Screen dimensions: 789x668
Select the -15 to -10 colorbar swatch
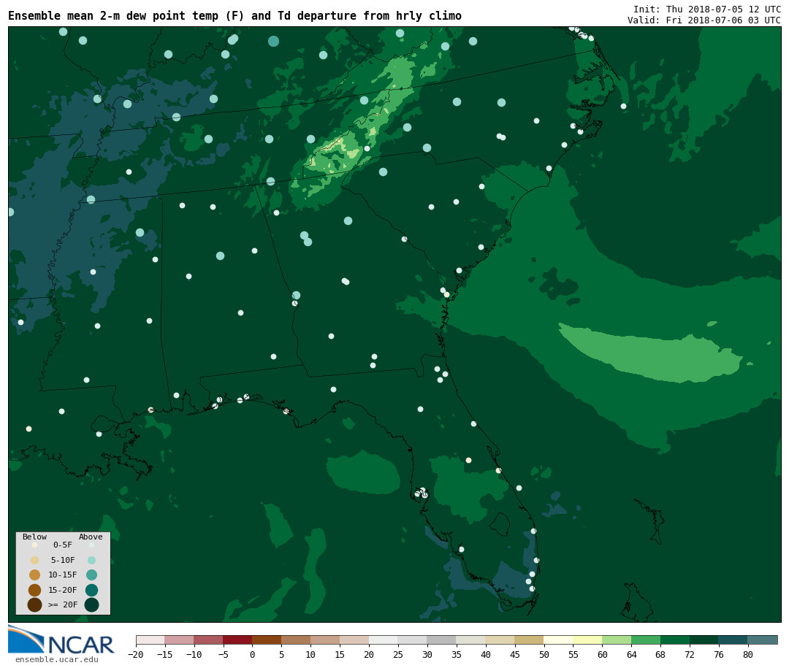179,640
